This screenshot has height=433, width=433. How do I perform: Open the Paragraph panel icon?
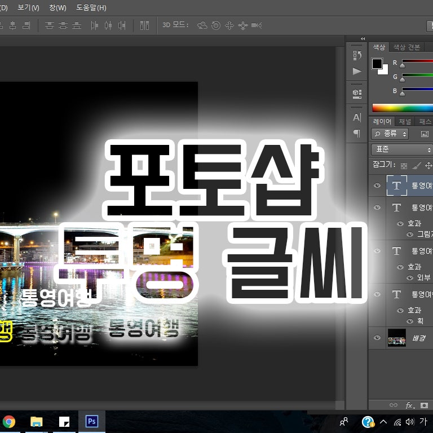[x=357, y=134]
